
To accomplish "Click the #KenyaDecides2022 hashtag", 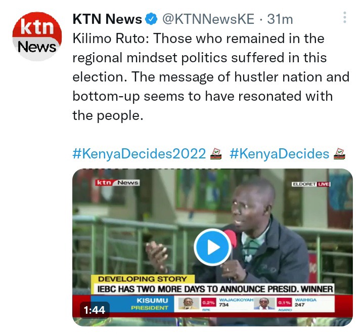I will (x=139, y=154).
